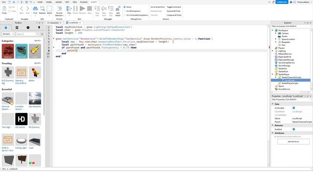The height and width of the screenshot is (176, 313).
Task: Open the Toolbox Marketplace tab
Action: click(x=6, y=27)
